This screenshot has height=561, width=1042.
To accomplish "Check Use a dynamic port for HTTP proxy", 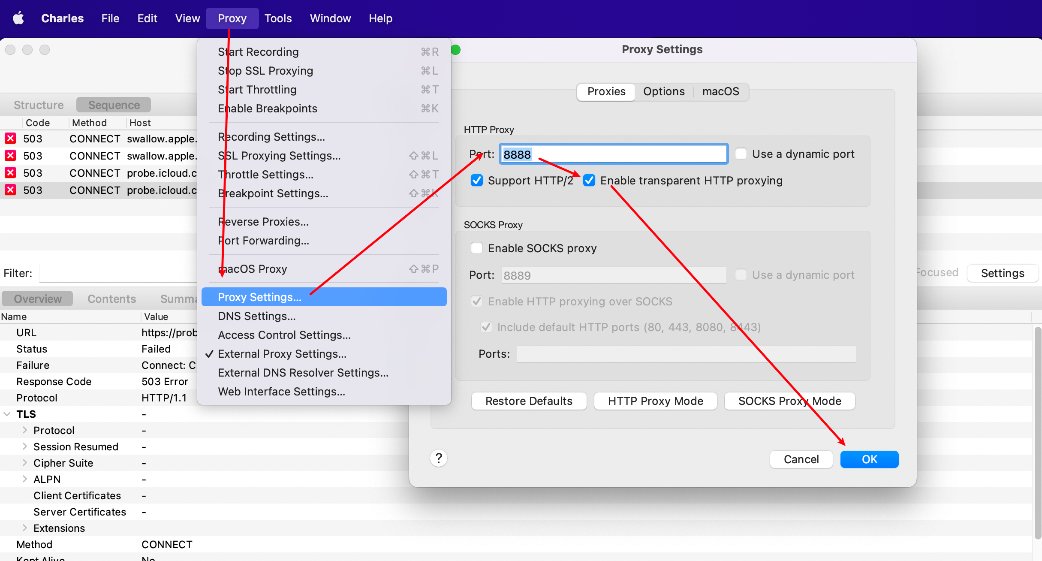I will click(741, 154).
